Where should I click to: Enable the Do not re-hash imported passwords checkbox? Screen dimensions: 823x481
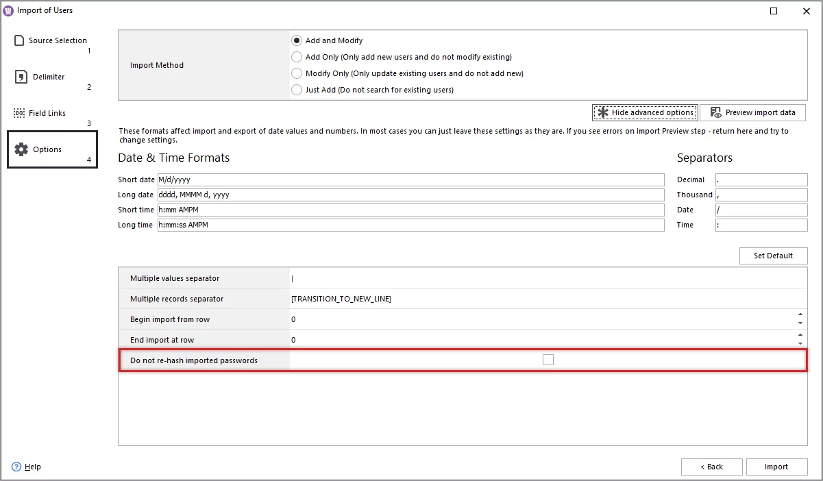point(548,359)
